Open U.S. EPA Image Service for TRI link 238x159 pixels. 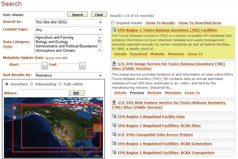pyautogui.click(x=168, y=66)
